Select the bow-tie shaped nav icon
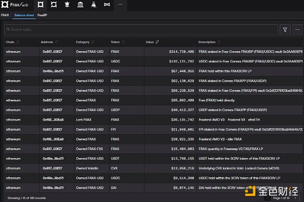The width and height of the screenshot is (304, 202). (x=107, y=5)
